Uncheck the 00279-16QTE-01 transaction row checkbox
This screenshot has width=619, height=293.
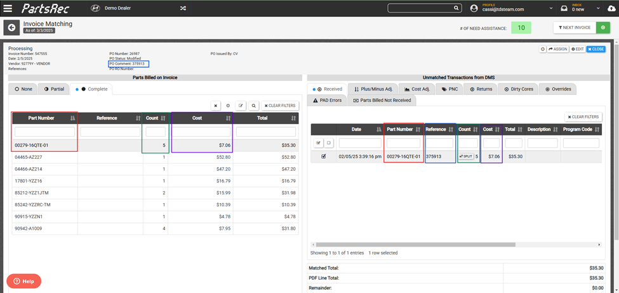pos(324,156)
